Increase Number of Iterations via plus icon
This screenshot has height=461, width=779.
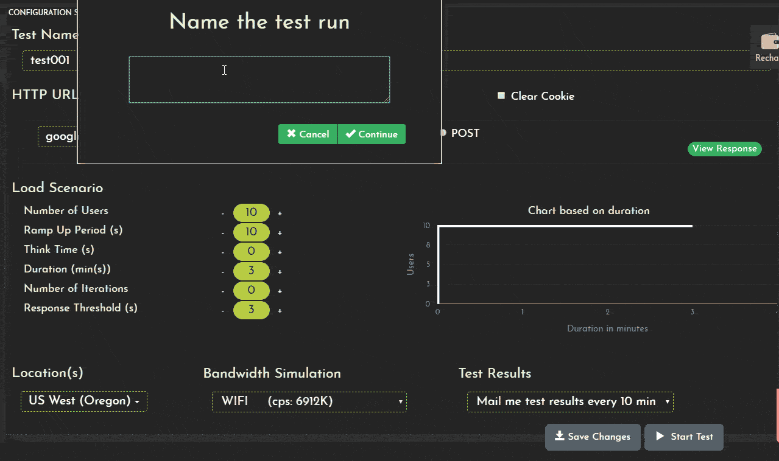[280, 290]
